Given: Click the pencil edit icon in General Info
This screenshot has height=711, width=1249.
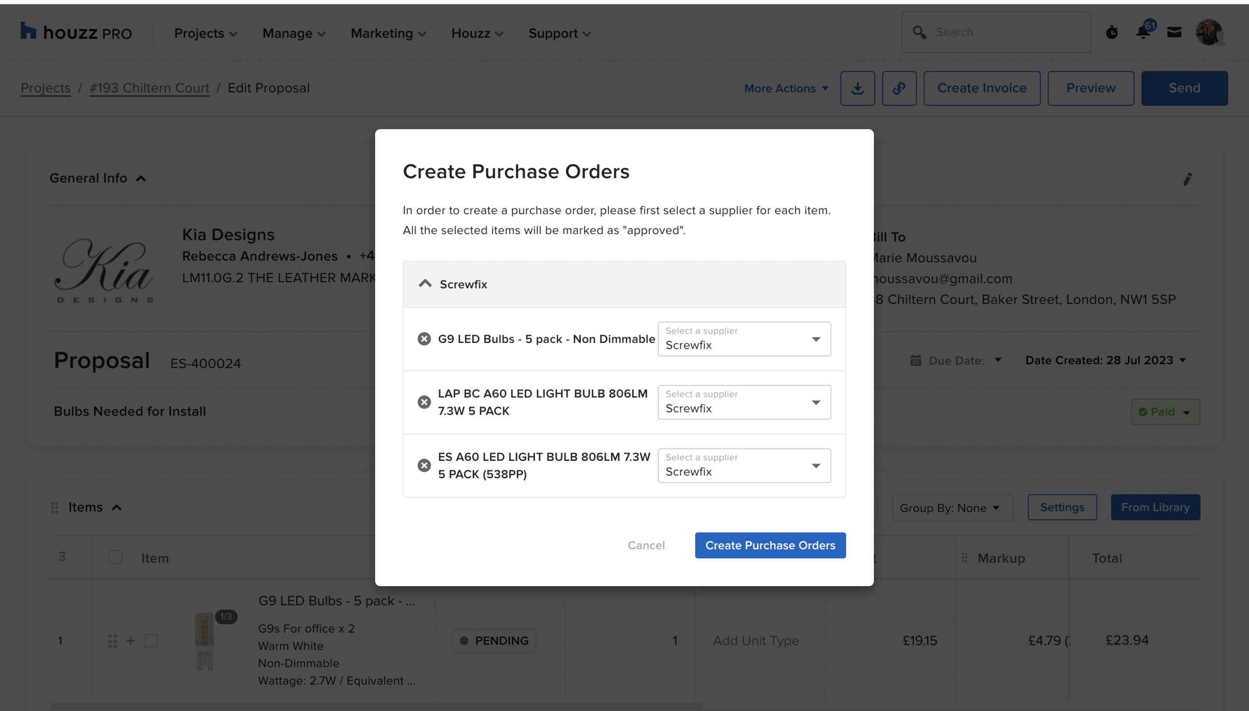Looking at the screenshot, I should (1188, 179).
